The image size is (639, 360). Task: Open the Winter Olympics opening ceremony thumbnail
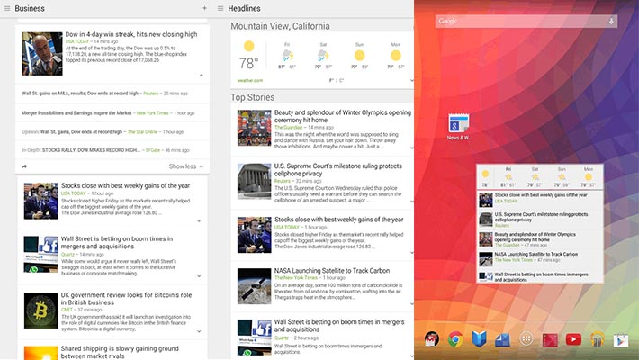(x=255, y=127)
